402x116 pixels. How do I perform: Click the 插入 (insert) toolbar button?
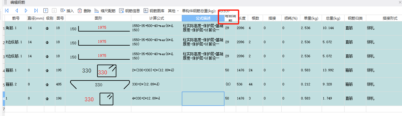[x=67, y=11]
